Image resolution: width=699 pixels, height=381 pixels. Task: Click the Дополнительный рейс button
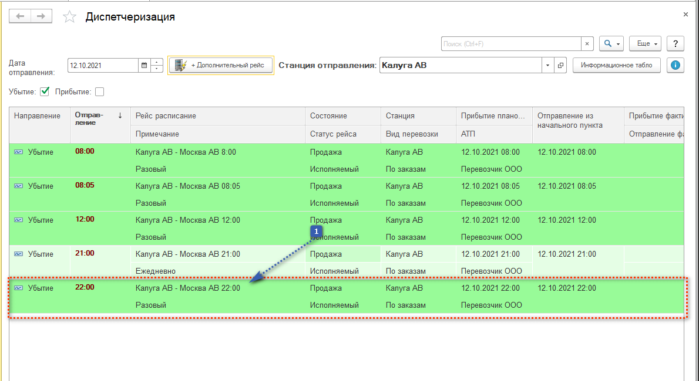(x=221, y=66)
